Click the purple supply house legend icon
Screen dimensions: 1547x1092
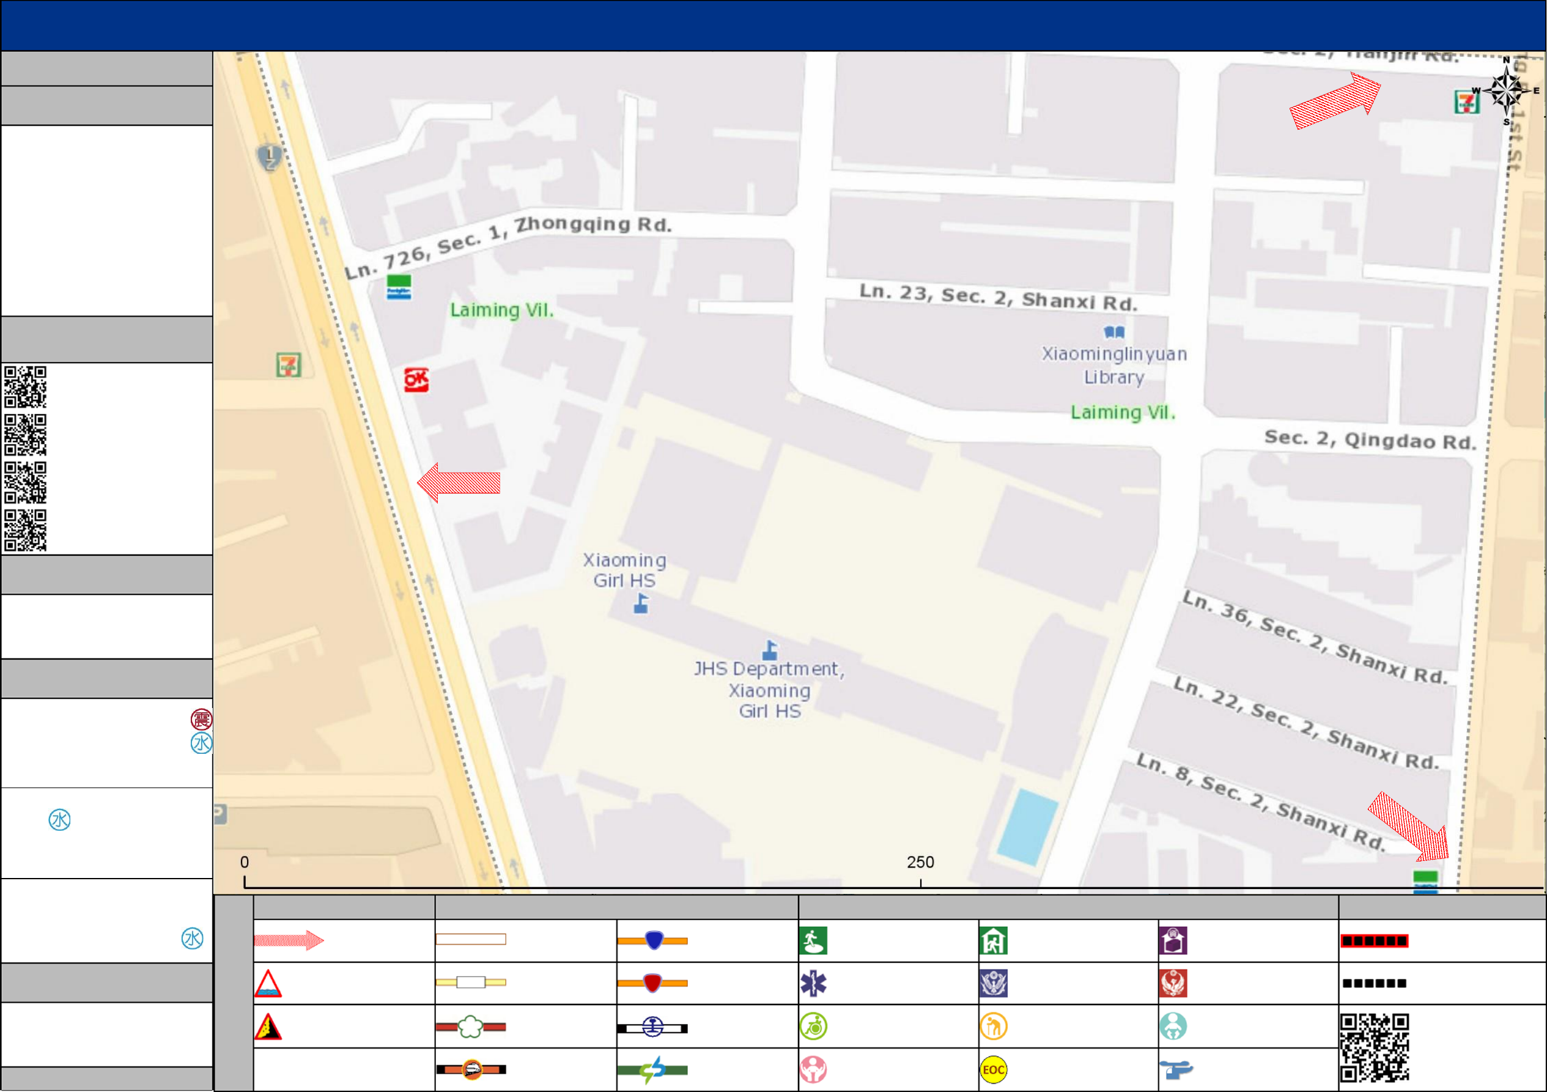[x=1173, y=941]
